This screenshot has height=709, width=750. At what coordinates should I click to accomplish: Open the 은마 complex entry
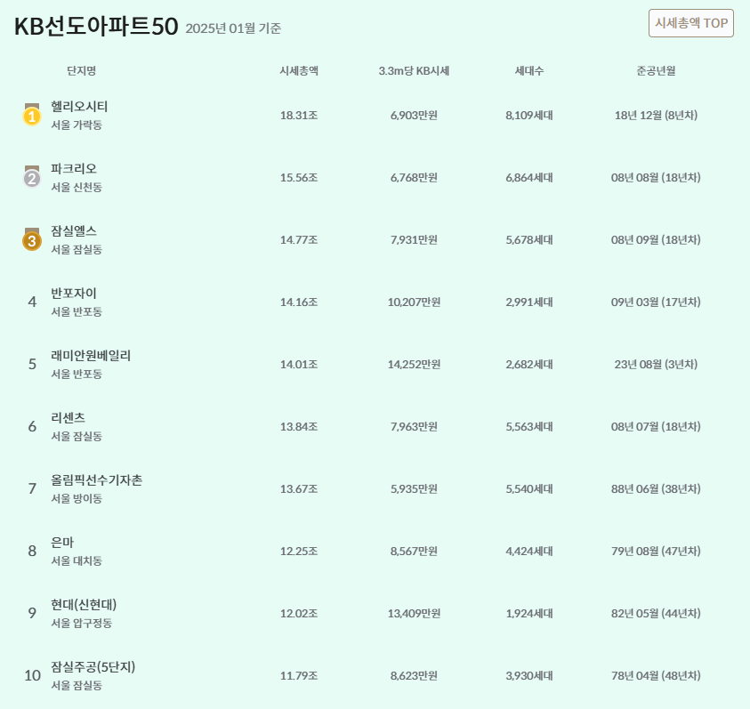pos(62,542)
